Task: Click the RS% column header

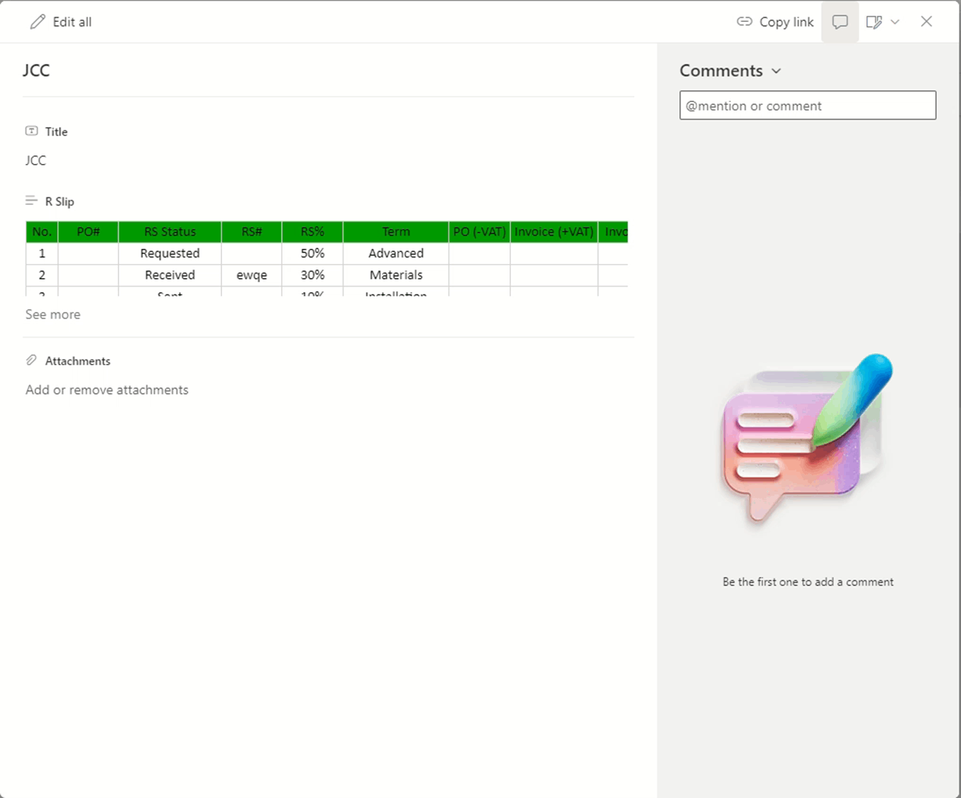Action: 312,232
